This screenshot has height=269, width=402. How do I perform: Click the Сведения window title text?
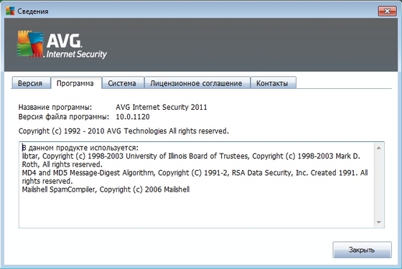pos(33,11)
